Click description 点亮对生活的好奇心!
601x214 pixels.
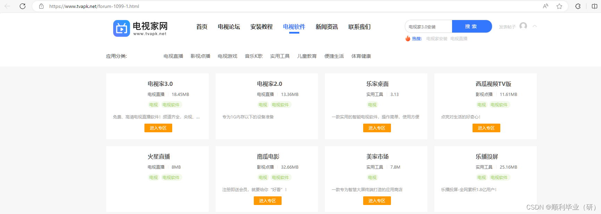[x=461, y=117]
